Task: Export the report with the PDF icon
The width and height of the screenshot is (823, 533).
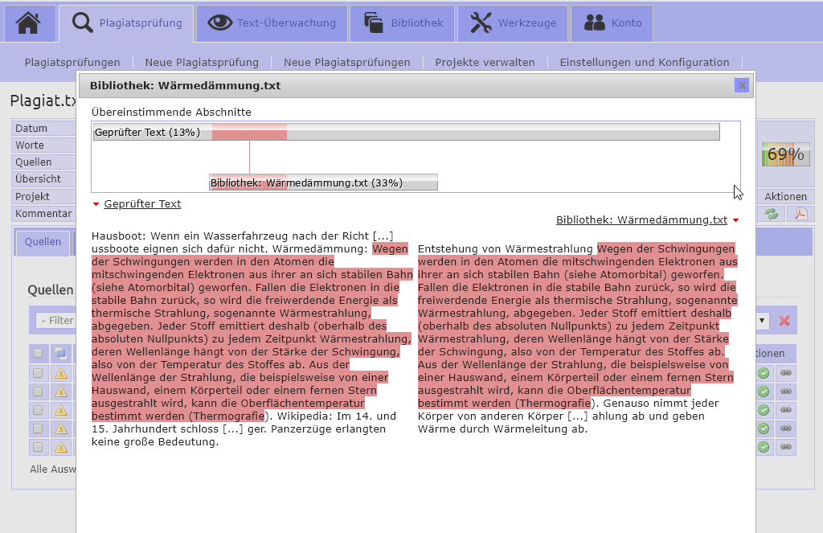Action: (x=800, y=214)
